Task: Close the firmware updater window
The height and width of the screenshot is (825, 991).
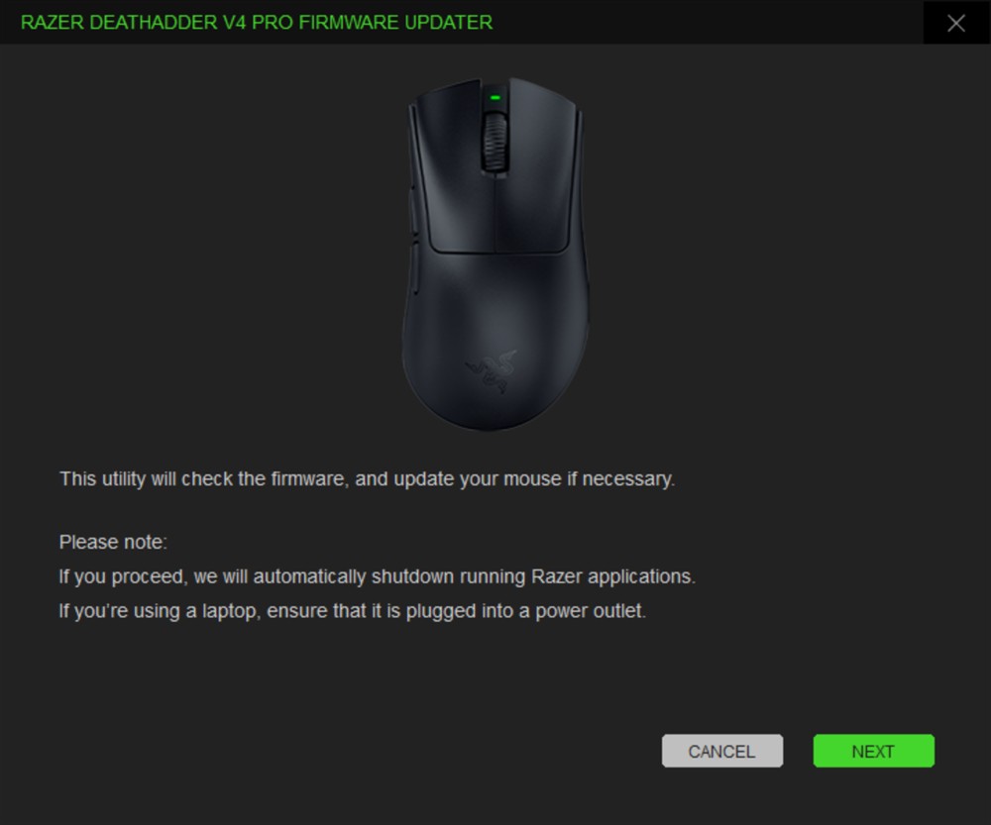Action: point(956,23)
